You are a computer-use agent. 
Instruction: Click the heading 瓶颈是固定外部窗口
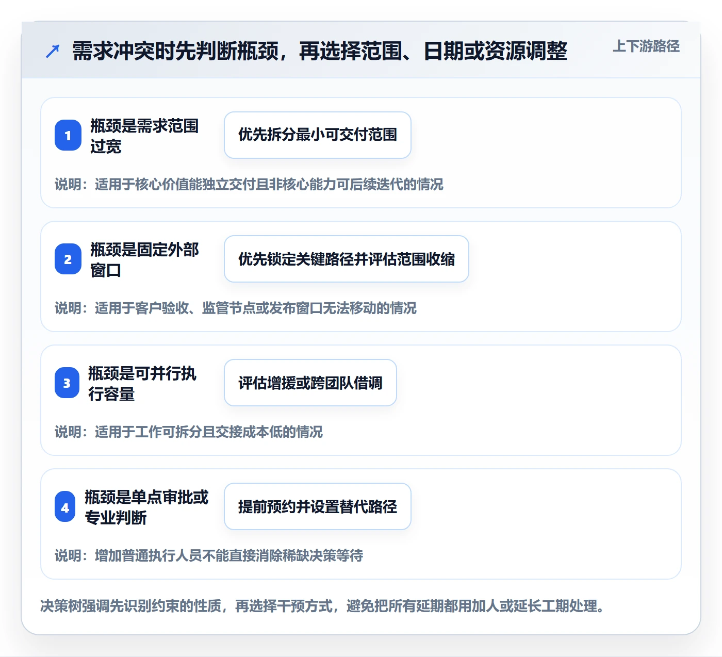point(144,259)
